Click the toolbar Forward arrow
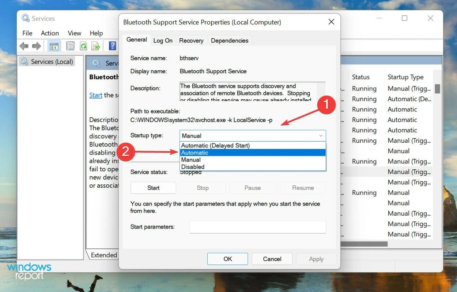The height and width of the screenshot is (292, 457). [x=36, y=46]
